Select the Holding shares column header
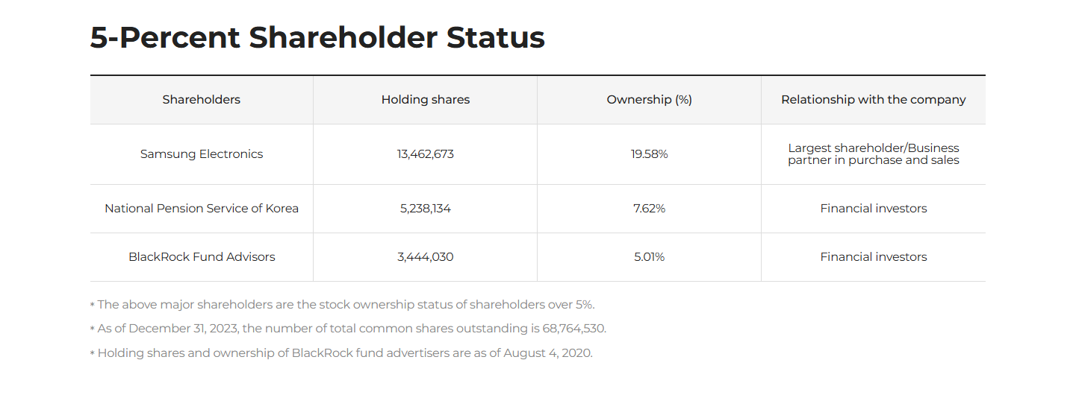The width and height of the screenshot is (1076, 395). point(426,100)
